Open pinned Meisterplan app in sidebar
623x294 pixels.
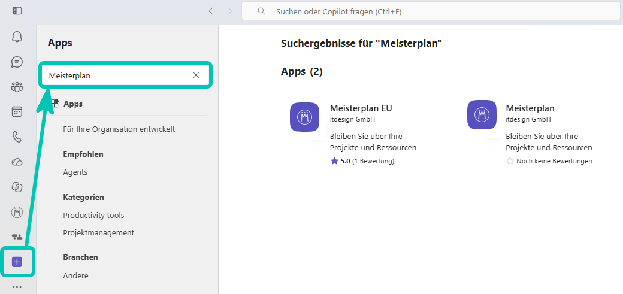[17, 212]
